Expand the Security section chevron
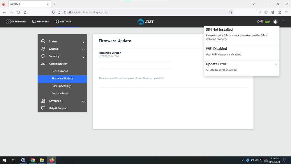Screen dimensions: 291x164 pos(83,57)
